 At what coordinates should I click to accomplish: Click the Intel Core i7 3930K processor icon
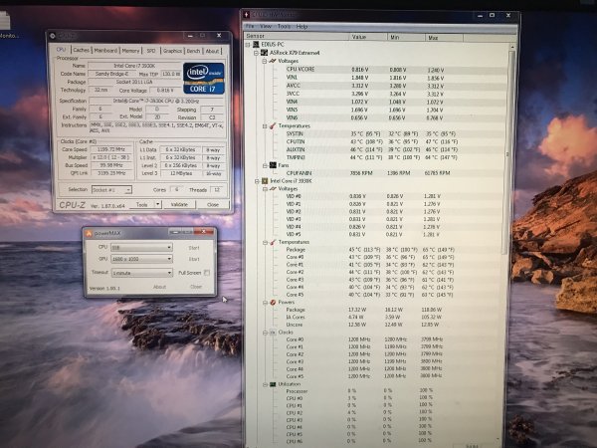pos(265,181)
